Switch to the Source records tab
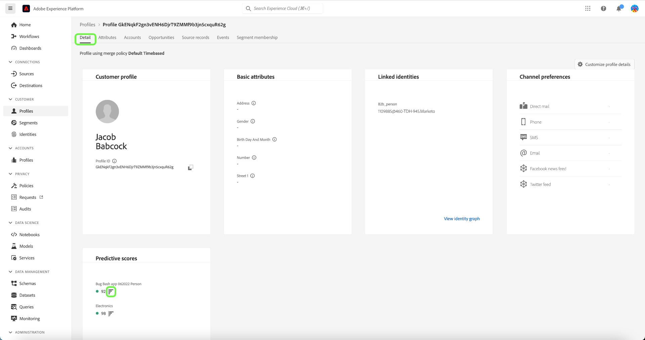 (196, 38)
